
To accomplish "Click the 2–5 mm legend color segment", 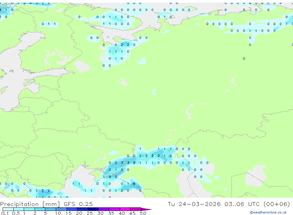I will click(x=40, y=209).
